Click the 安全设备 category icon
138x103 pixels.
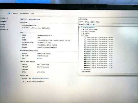[x=83, y=33]
